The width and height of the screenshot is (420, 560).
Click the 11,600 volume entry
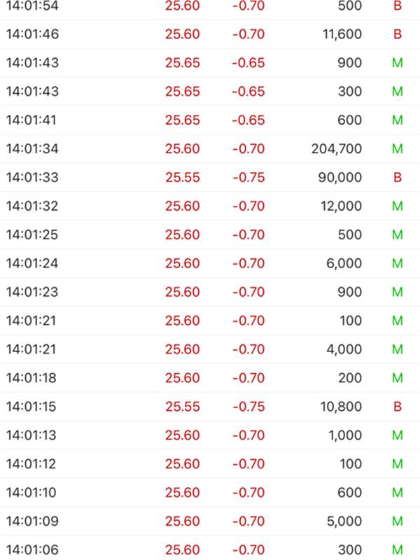click(x=339, y=34)
